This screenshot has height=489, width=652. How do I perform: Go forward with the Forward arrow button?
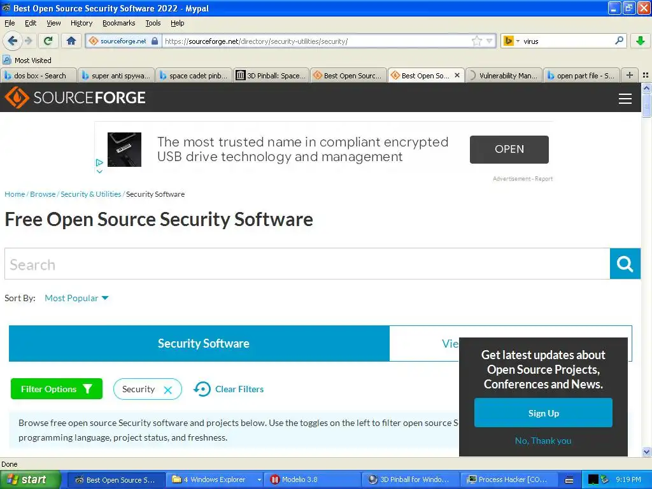pos(28,41)
